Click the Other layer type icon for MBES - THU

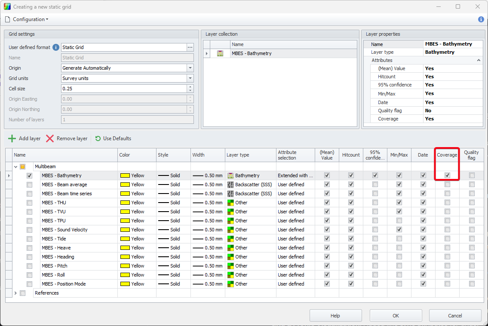230,203
